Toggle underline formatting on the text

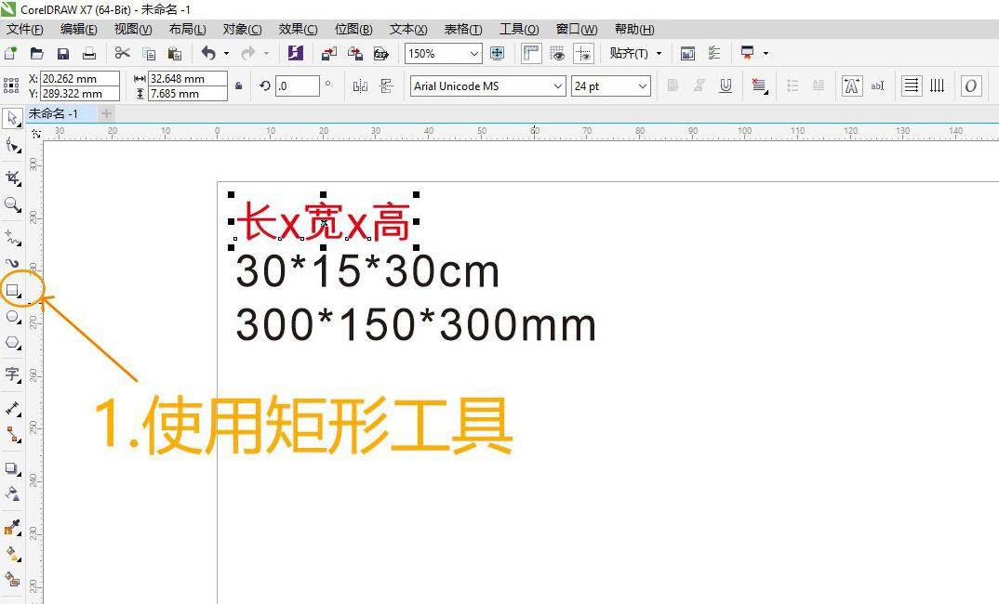click(724, 86)
